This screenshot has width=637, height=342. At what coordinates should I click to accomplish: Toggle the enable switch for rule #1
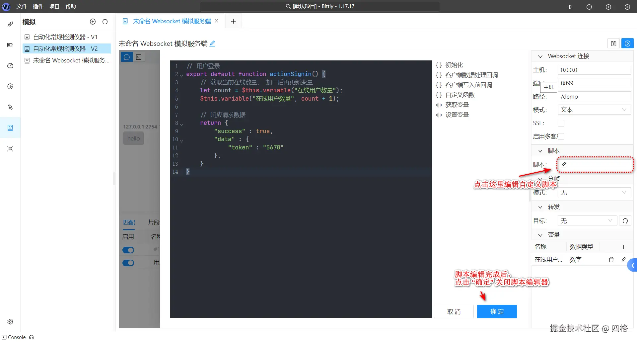click(128, 250)
